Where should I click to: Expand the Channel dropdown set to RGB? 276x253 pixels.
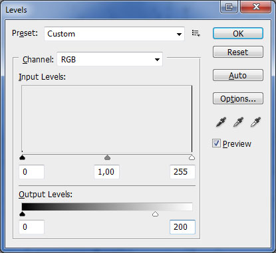click(x=110, y=59)
